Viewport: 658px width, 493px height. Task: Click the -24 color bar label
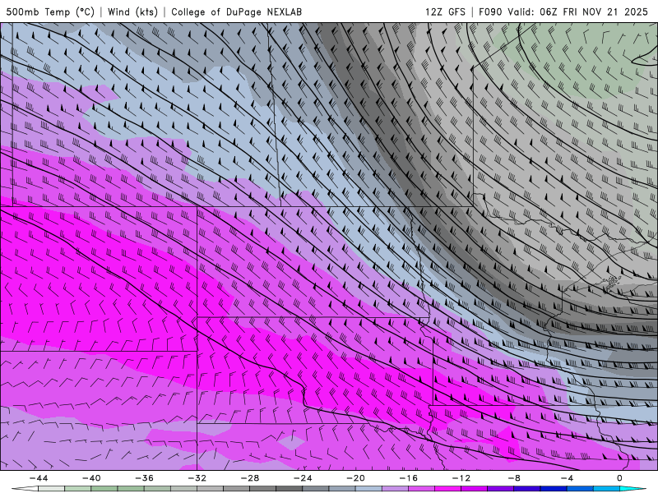point(303,478)
